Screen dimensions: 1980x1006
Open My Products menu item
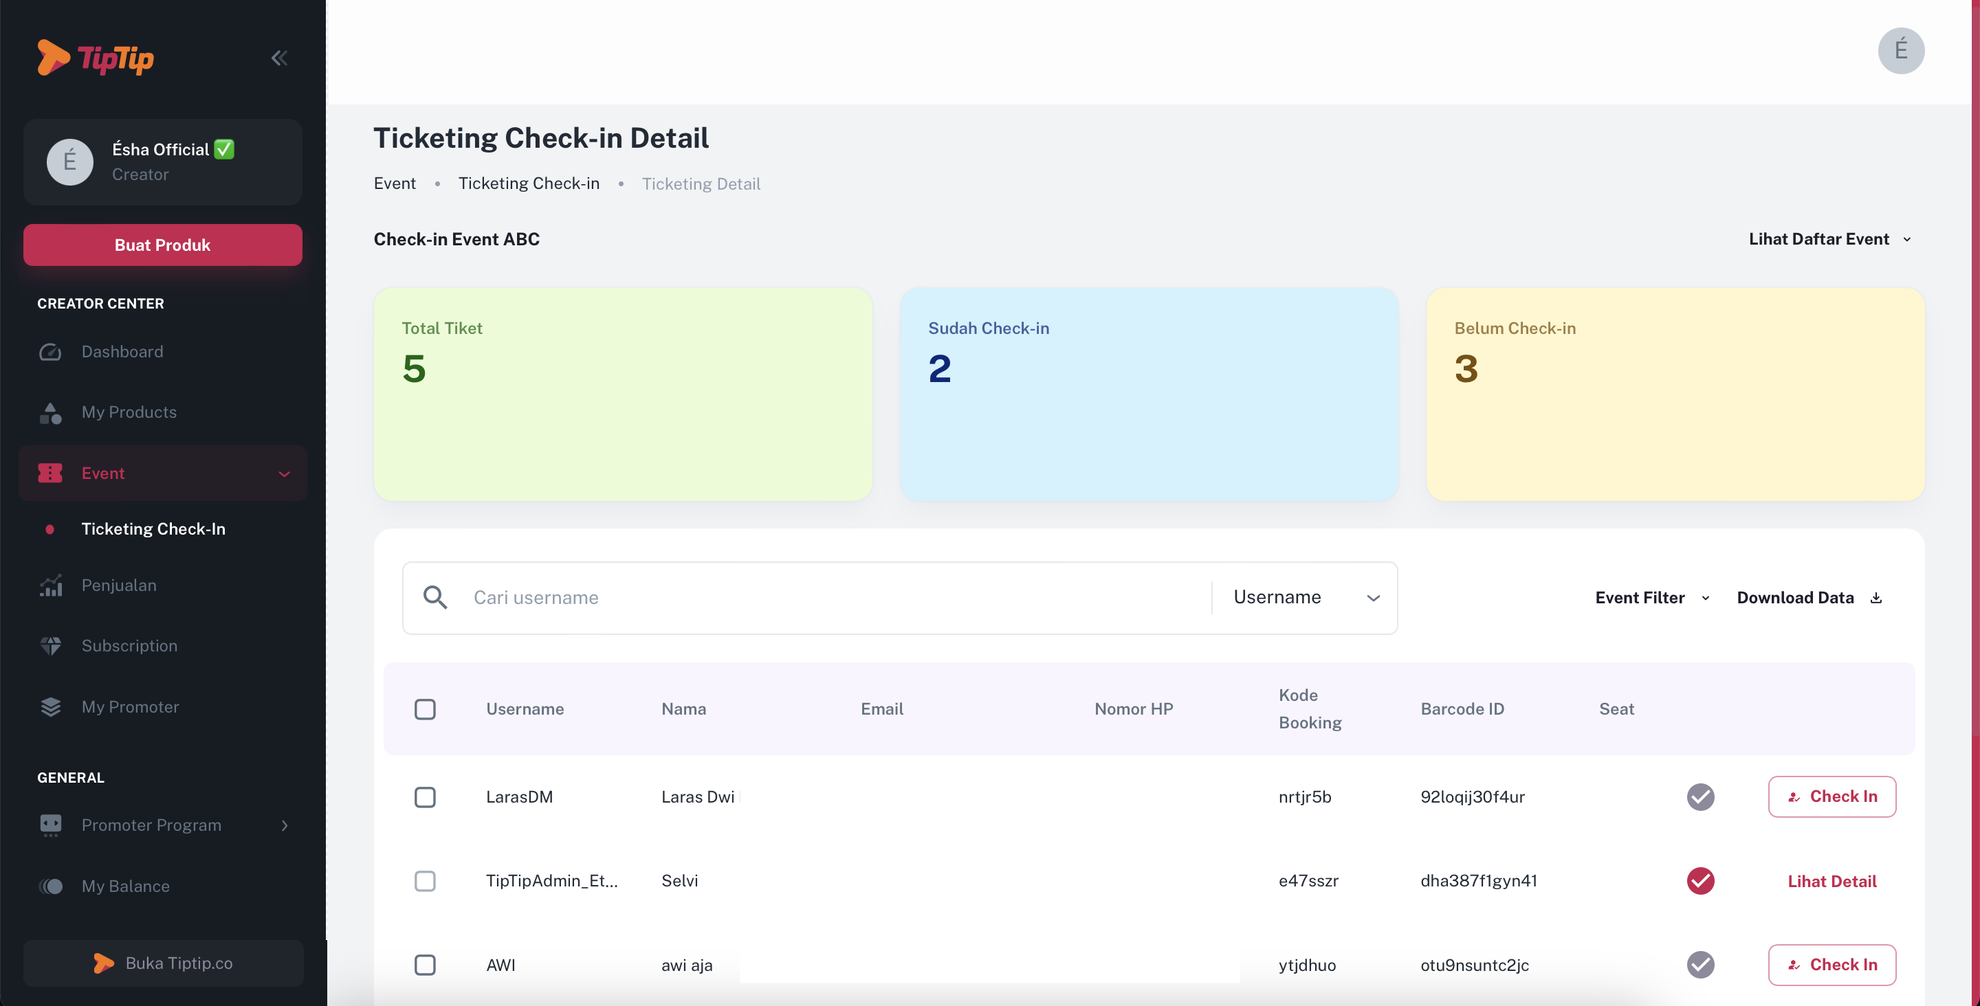pos(129,412)
